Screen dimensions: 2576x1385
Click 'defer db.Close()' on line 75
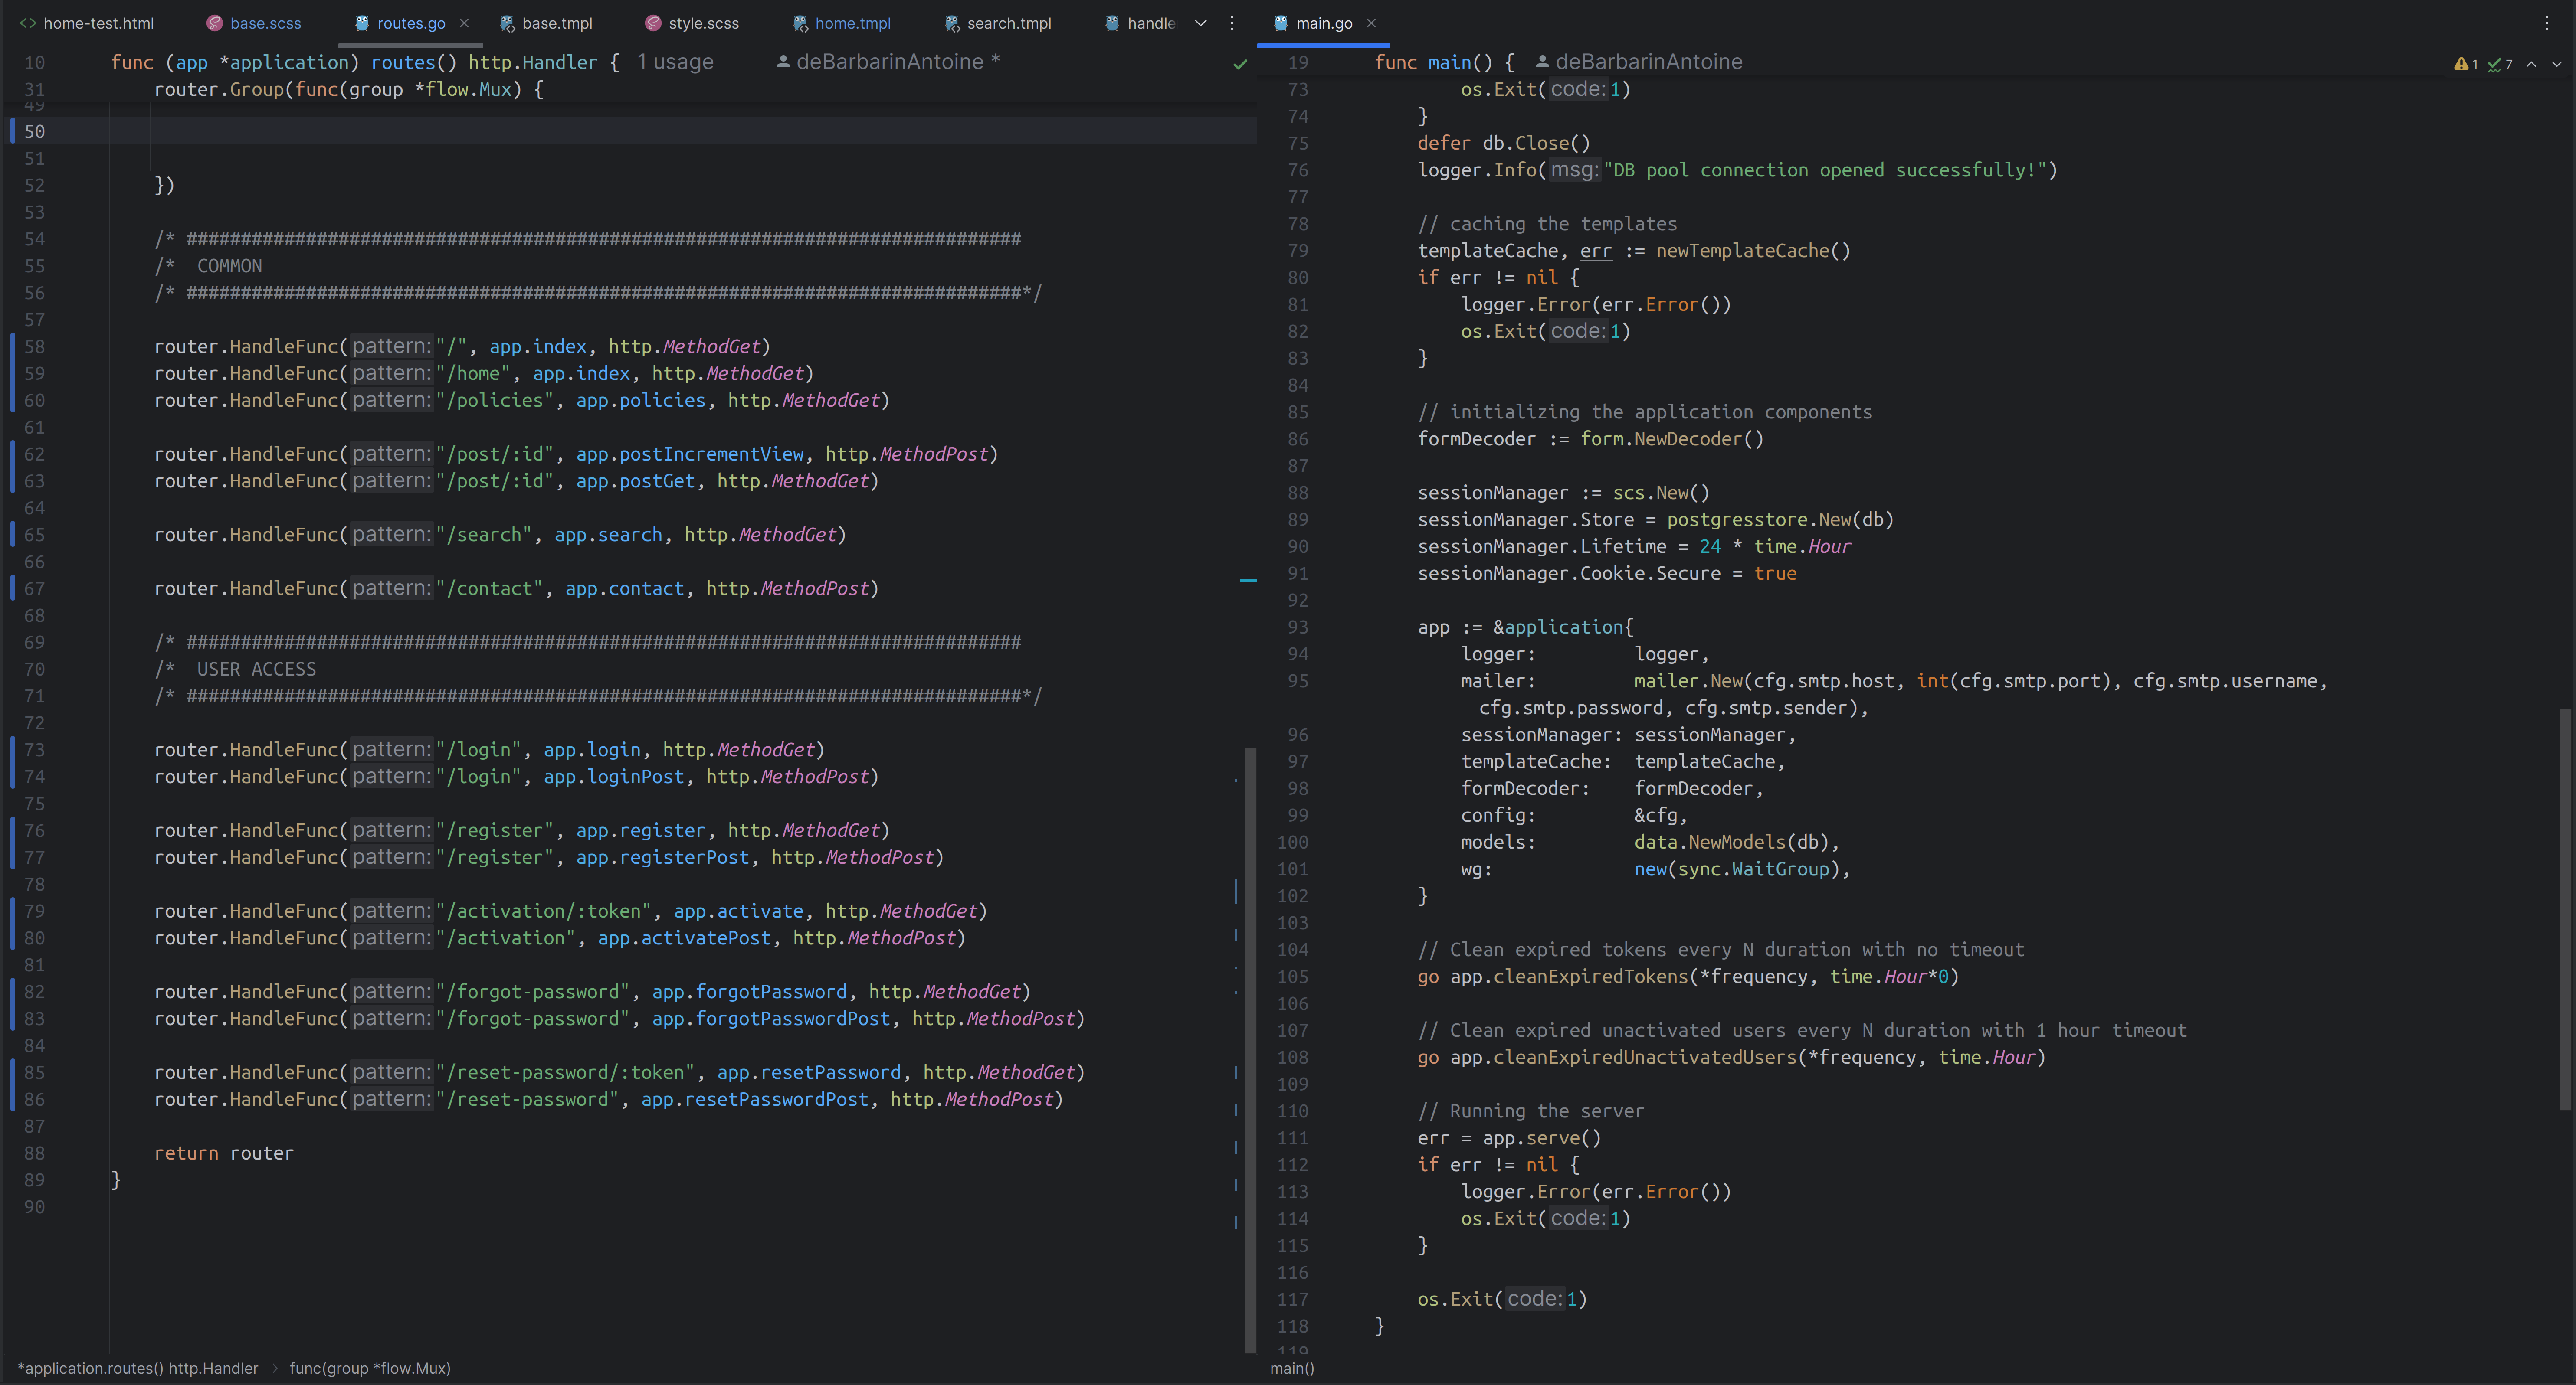tap(1504, 143)
